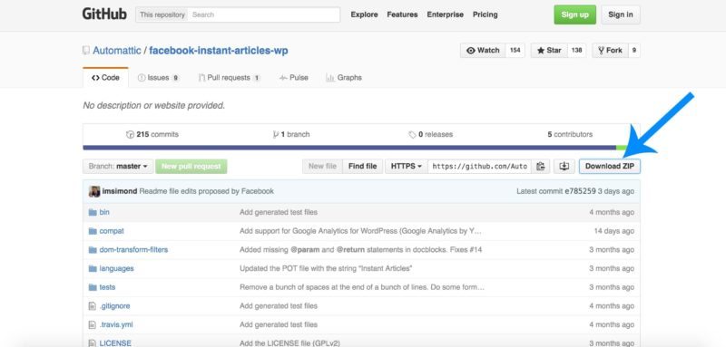Open the imsimond user link
The height and width of the screenshot is (347, 726).
(x=120, y=191)
